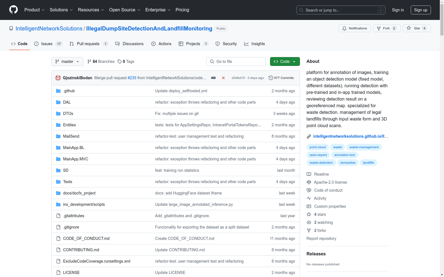Click the forks icon in About
Screen dimensions: 444x277
click(x=309, y=230)
